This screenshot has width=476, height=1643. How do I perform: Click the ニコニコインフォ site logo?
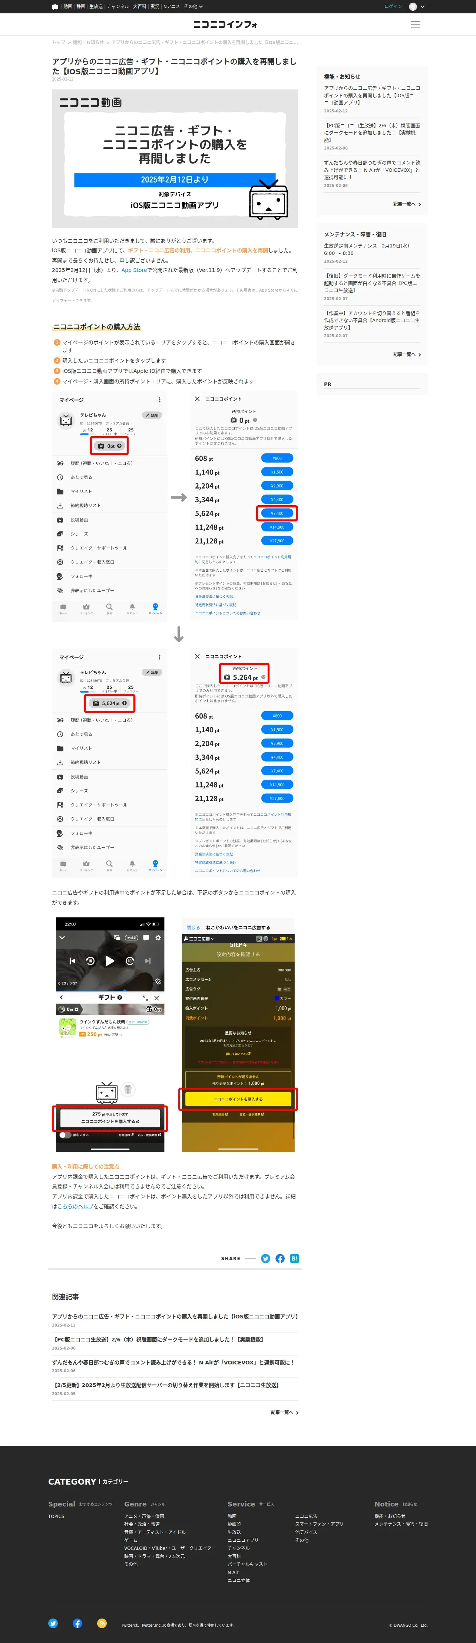click(225, 24)
